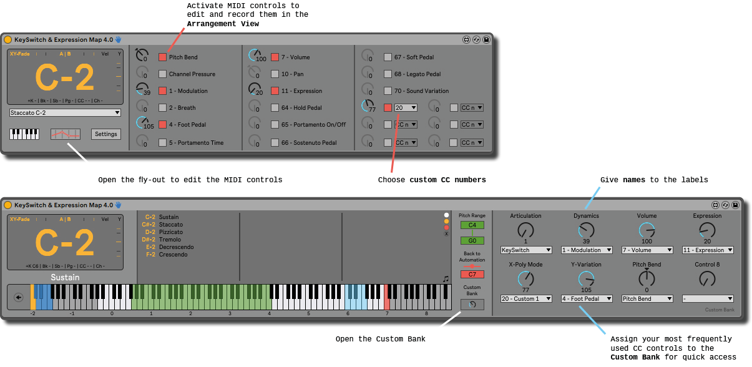Image resolution: width=752 pixels, height=367 pixels.
Task: Enable the 67 - Soft Pedal checkbox
Action: (x=388, y=57)
